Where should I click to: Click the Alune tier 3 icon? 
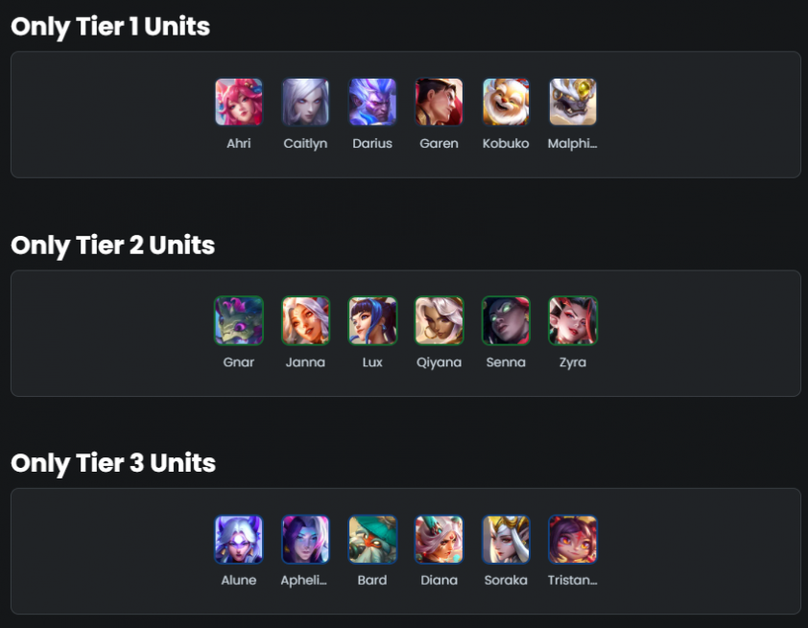coord(239,539)
